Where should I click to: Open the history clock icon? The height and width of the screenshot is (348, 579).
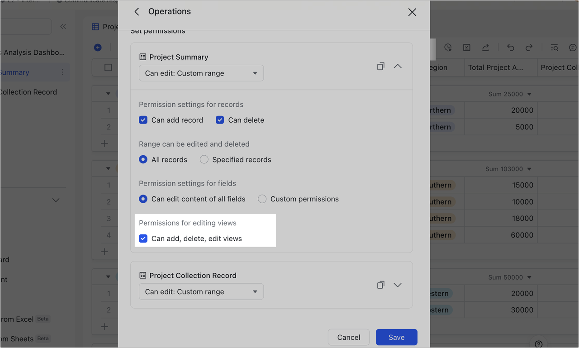(x=448, y=48)
